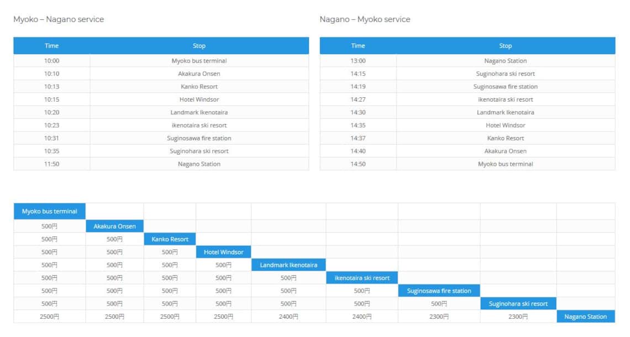Click the blue 'Myoko bus terminal' fare header
The image size is (630, 337).
49,211
